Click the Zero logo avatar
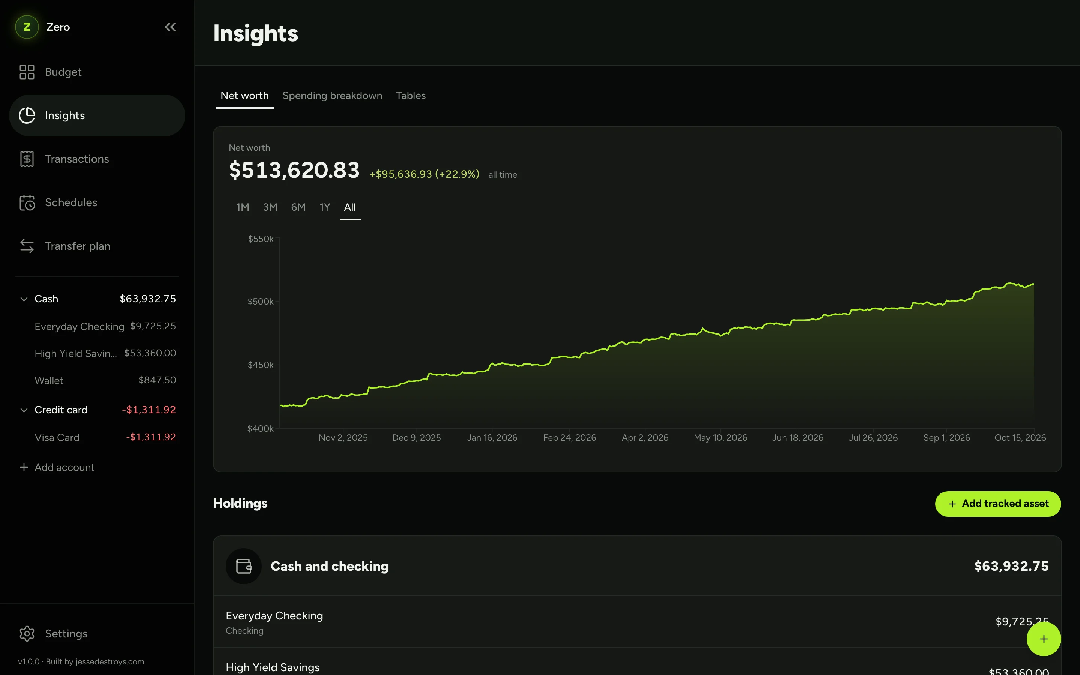Screen dimensions: 1080x675 pos(27,27)
